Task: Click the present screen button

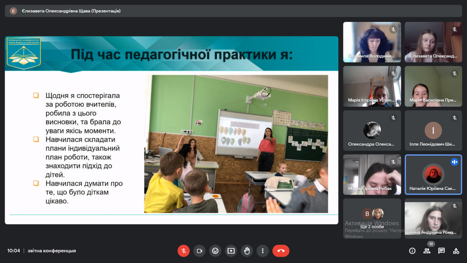Action: (x=231, y=251)
